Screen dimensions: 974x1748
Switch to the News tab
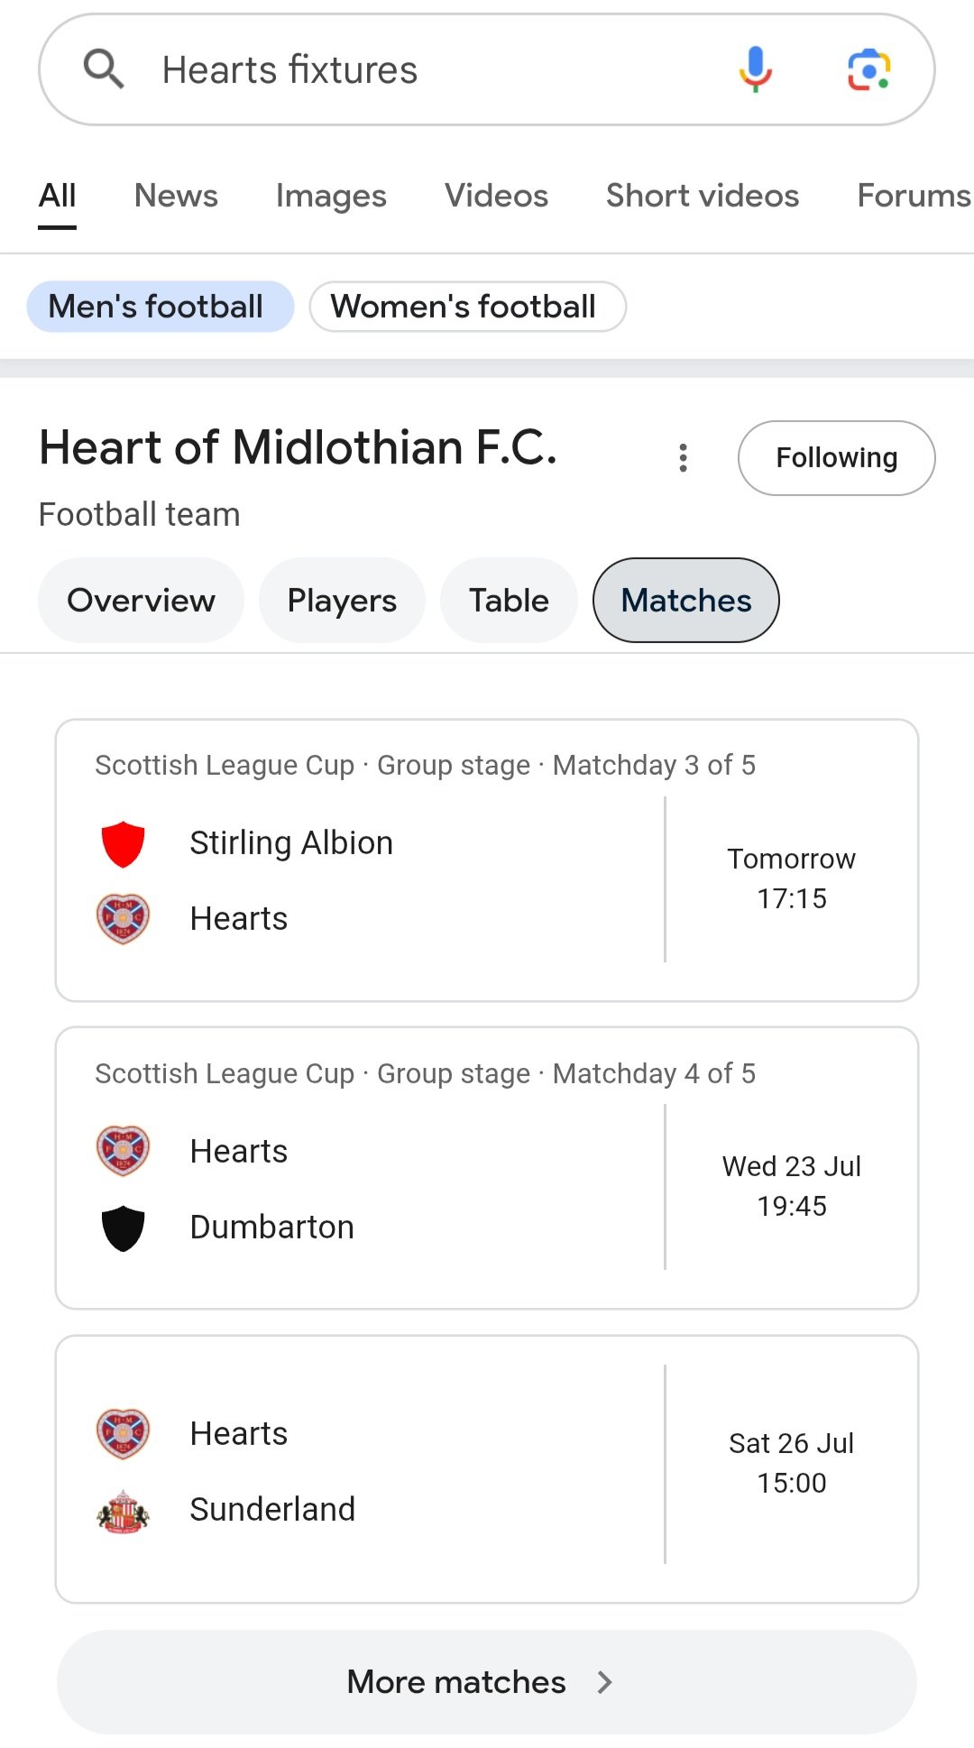click(x=176, y=196)
